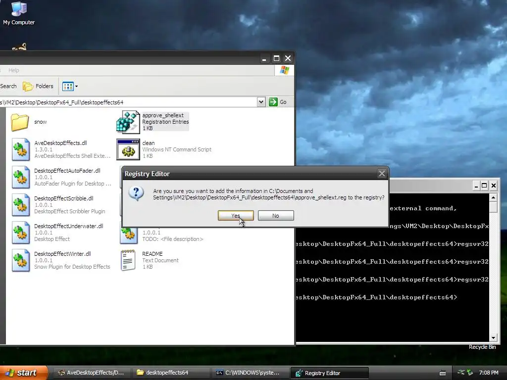Confirm with Yes in Registry Editor dialog
This screenshot has width=507, height=380.
coord(236,216)
